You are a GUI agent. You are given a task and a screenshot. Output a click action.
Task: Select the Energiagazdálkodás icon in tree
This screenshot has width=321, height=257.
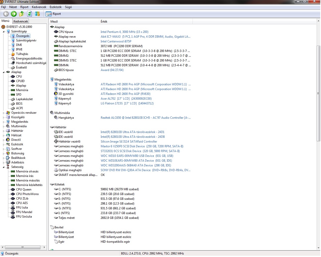click(13, 58)
